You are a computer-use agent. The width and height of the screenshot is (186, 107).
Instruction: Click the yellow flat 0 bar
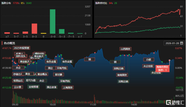click(x=44, y=33)
